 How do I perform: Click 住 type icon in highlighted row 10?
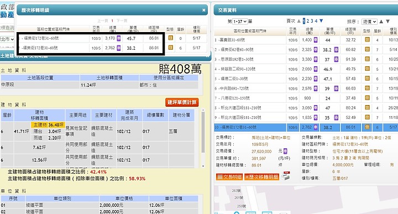click(x=367, y=127)
